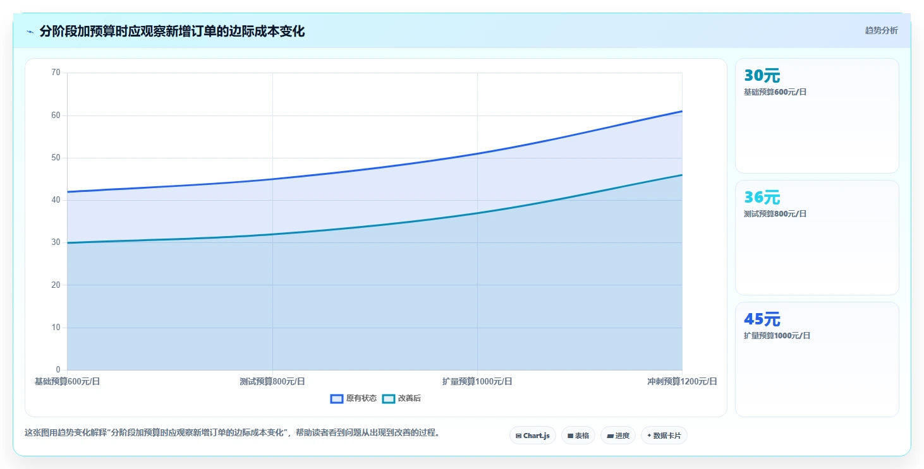Viewport: 924px width, 469px height.
Task: Click the 30元 value card
Action: tap(817, 116)
